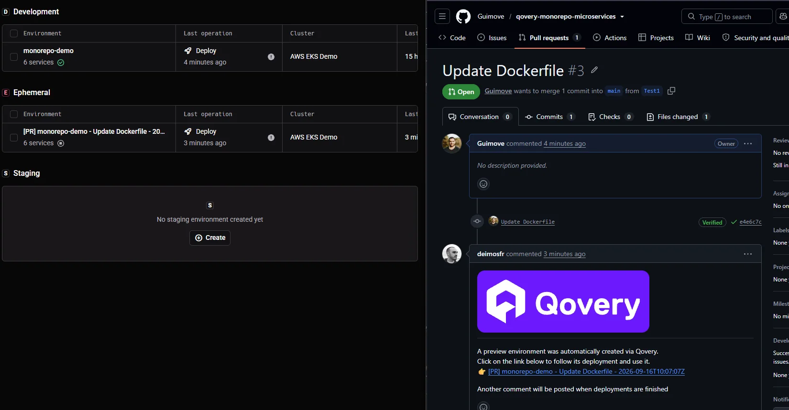This screenshot has width=789, height=410.
Task: Select the Files changed tab
Action: click(x=678, y=117)
